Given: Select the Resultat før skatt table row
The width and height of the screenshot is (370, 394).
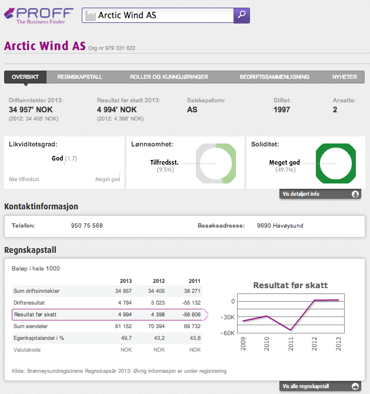Looking at the screenshot, I should [106, 314].
